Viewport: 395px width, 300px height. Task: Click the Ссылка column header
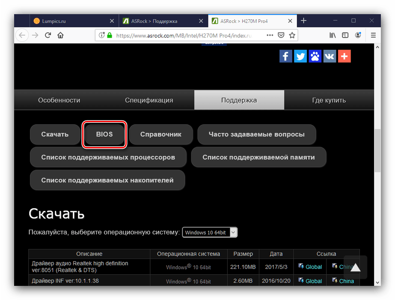tap(326, 254)
